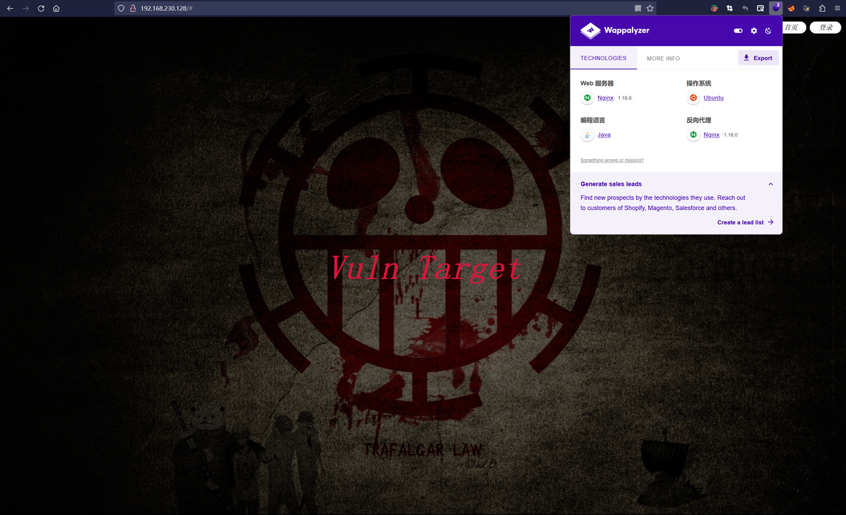This screenshot has width=846, height=515.
Task: Open the Ubuntu technology link
Action: (x=713, y=98)
